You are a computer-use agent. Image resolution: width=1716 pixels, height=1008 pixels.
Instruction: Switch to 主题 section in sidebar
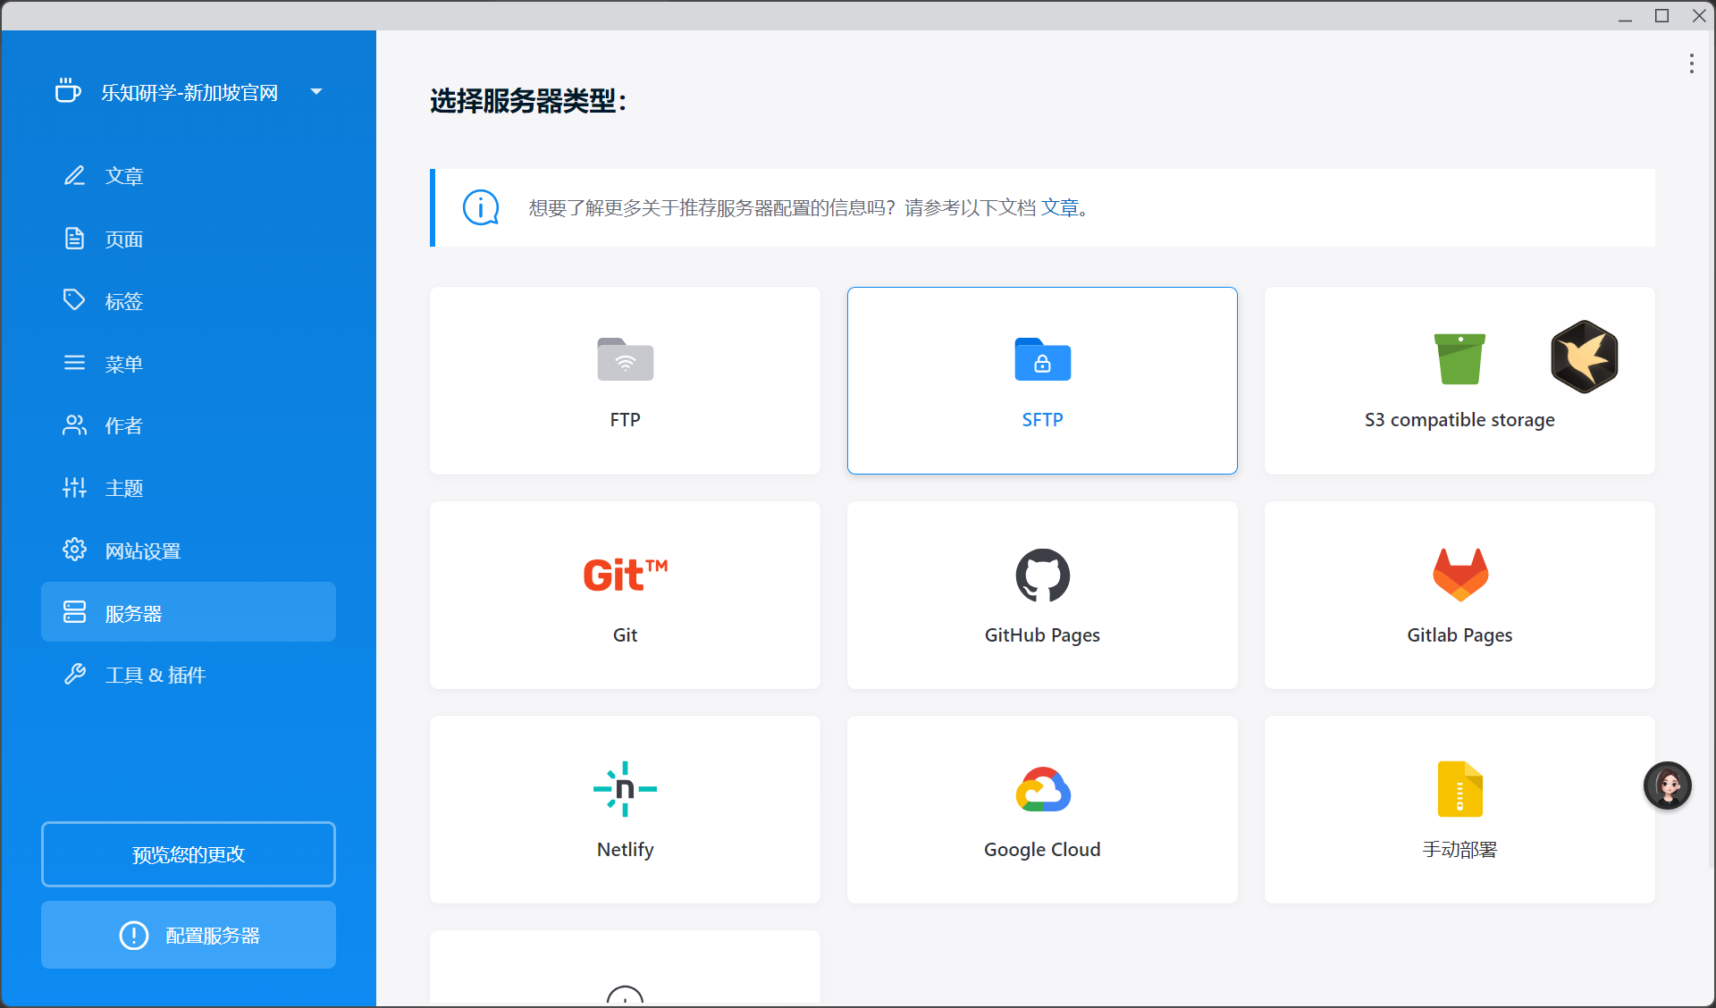point(123,488)
